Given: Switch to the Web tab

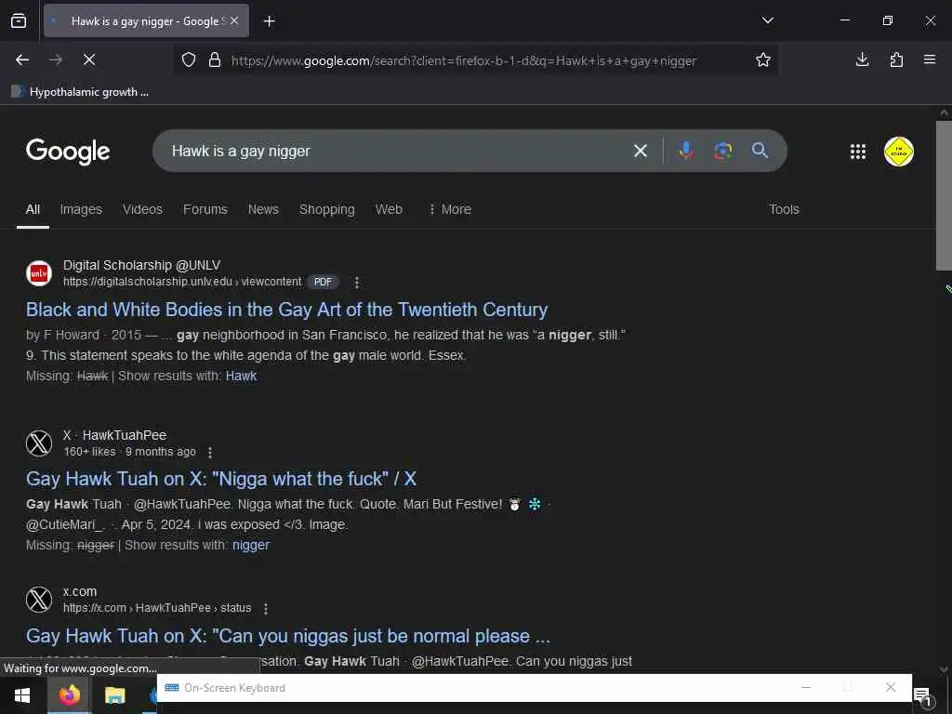Looking at the screenshot, I should pyautogui.click(x=389, y=209).
